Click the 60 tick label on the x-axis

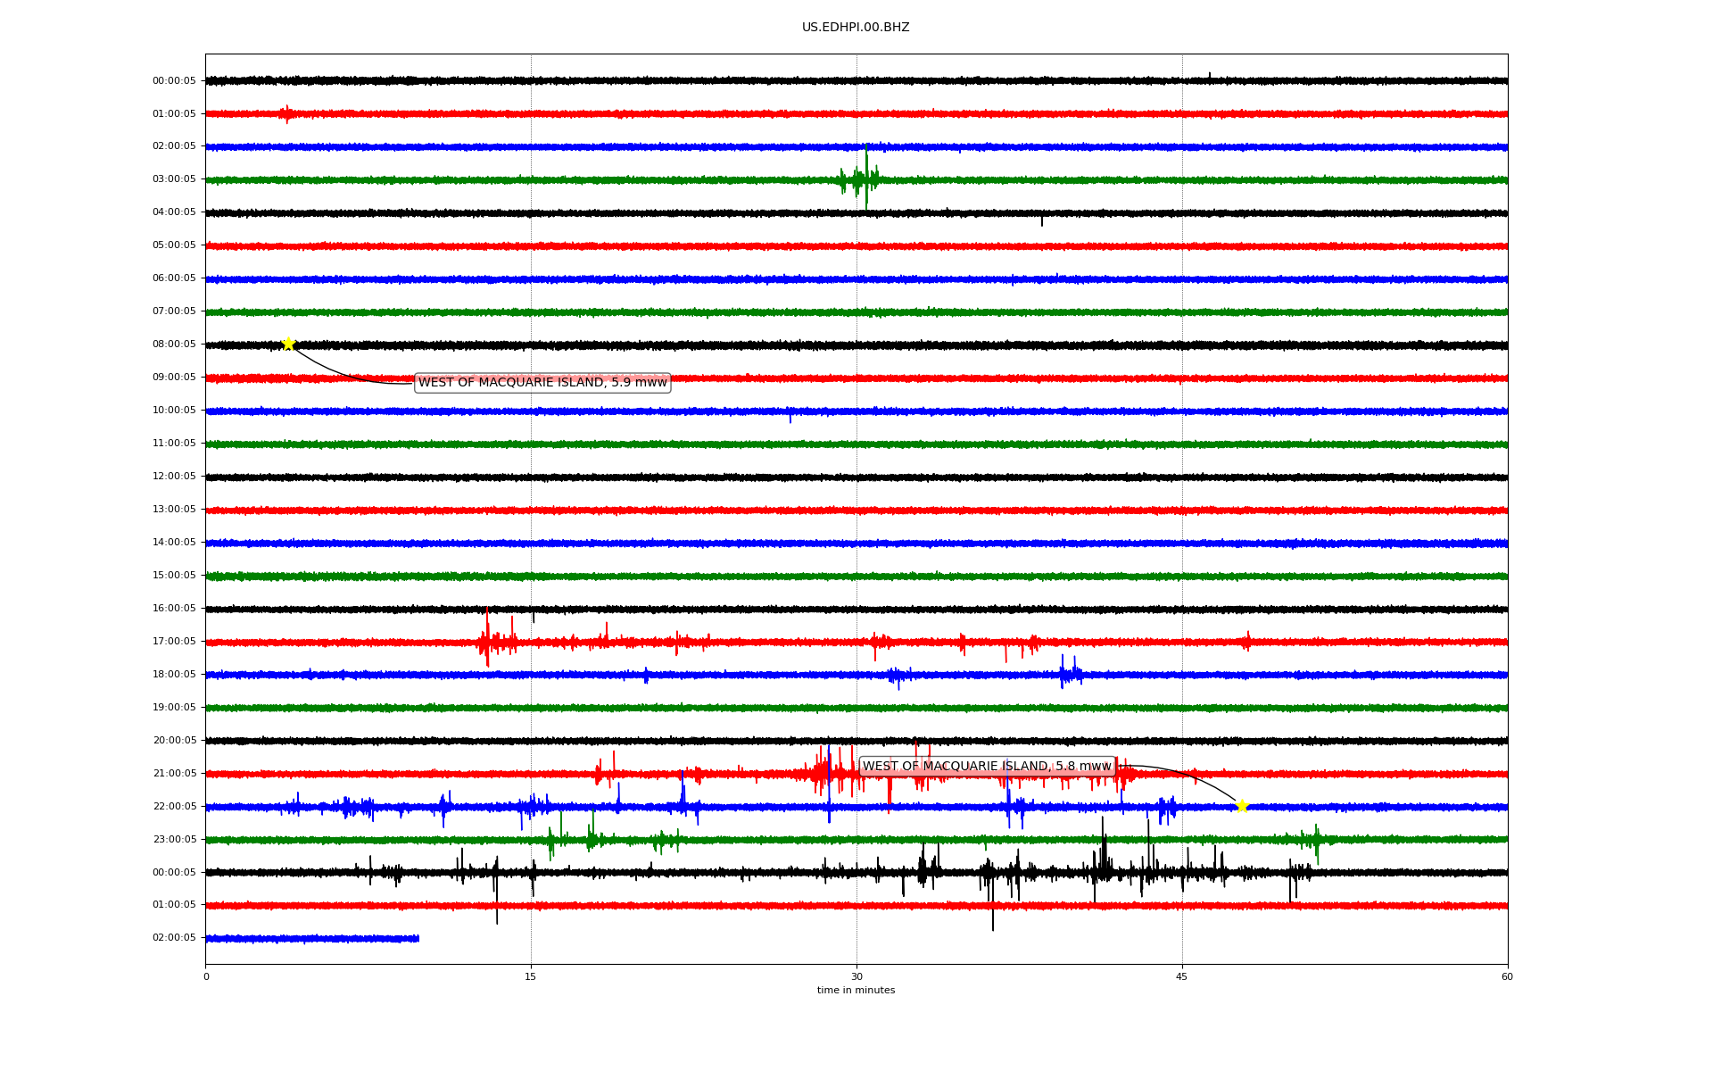click(x=1507, y=977)
